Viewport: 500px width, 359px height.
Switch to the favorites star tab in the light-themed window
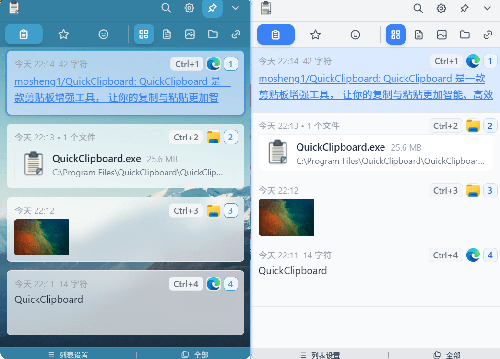click(x=315, y=35)
